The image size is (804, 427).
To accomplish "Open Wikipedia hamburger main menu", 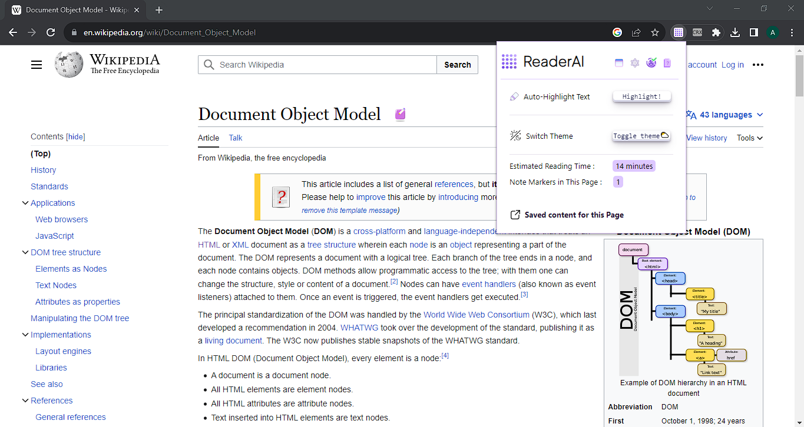I will coord(37,65).
